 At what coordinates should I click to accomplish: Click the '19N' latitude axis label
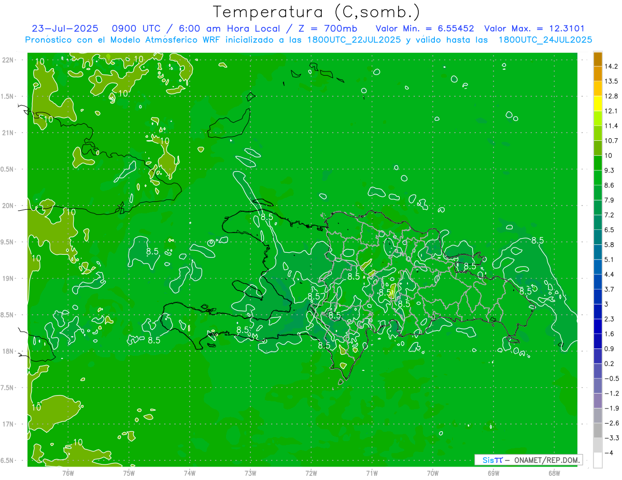(8, 279)
